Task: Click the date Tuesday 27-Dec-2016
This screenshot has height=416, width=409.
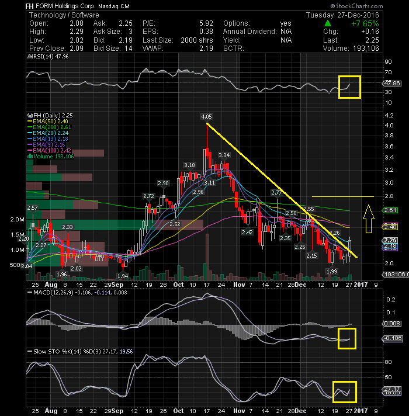Action: 342,15
